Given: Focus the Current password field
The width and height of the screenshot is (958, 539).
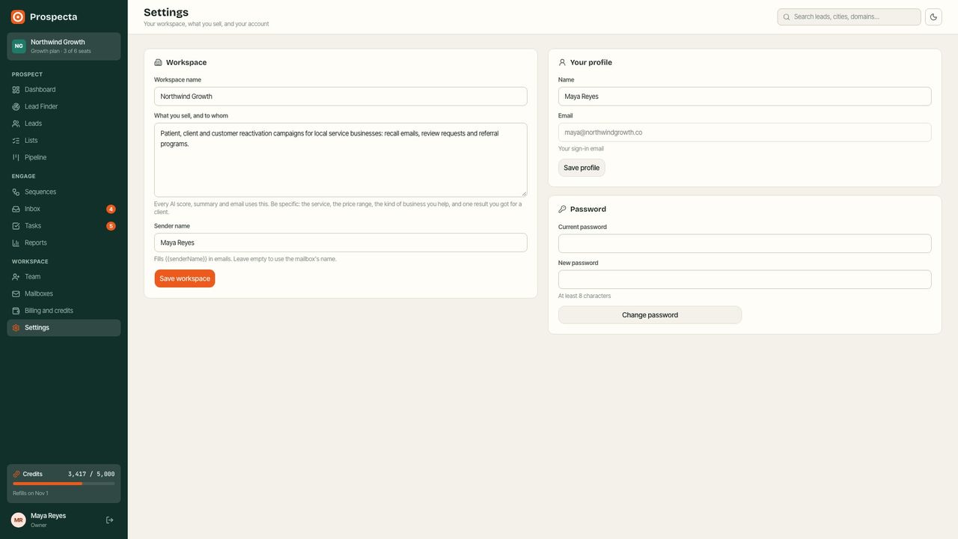Looking at the screenshot, I should pos(745,243).
